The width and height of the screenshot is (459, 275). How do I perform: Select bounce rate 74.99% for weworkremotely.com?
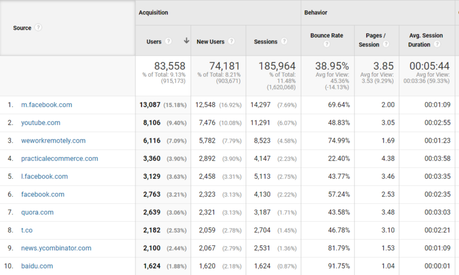coord(339,140)
